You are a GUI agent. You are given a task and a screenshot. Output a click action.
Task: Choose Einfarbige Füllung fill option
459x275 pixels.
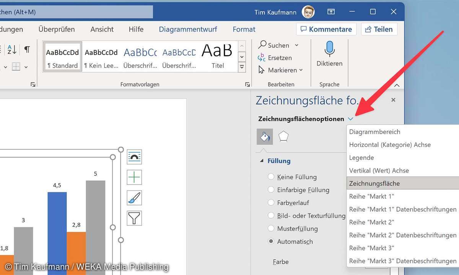(x=271, y=190)
